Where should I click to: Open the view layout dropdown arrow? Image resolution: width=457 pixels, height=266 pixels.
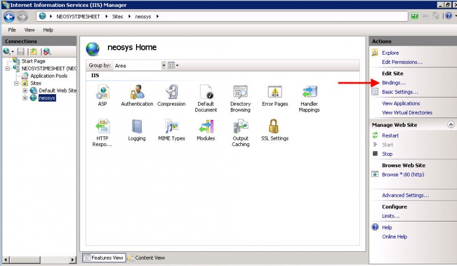pos(177,65)
